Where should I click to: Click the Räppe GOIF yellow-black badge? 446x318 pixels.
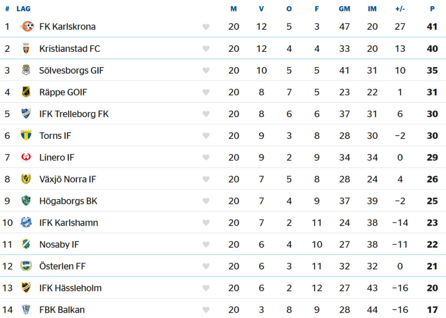pos(26,92)
